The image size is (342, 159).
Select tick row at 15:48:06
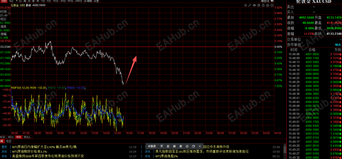click(314, 54)
